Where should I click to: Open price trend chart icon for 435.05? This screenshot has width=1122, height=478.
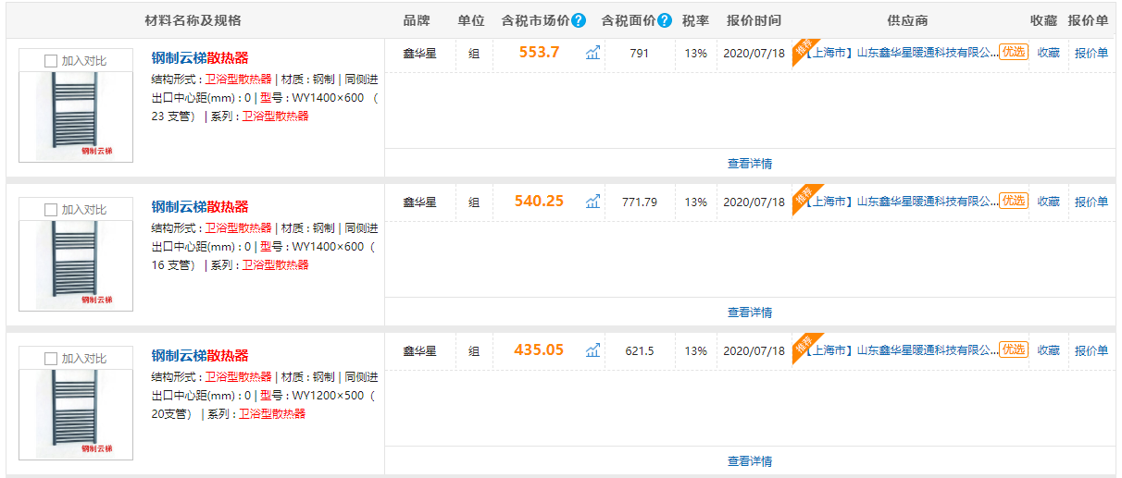pos(593,350)
